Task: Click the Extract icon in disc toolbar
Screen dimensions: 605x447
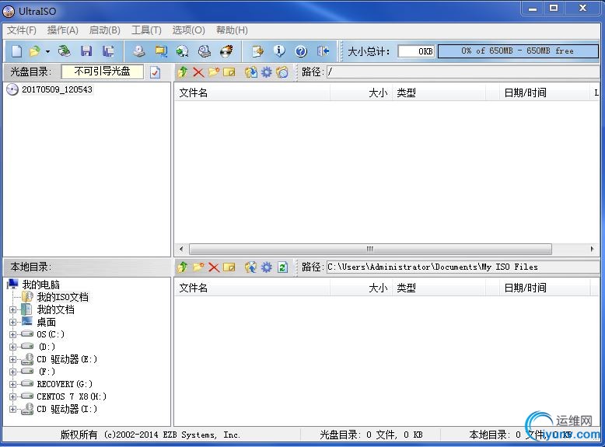Action: pyautogui.click(x=251, y=72)
